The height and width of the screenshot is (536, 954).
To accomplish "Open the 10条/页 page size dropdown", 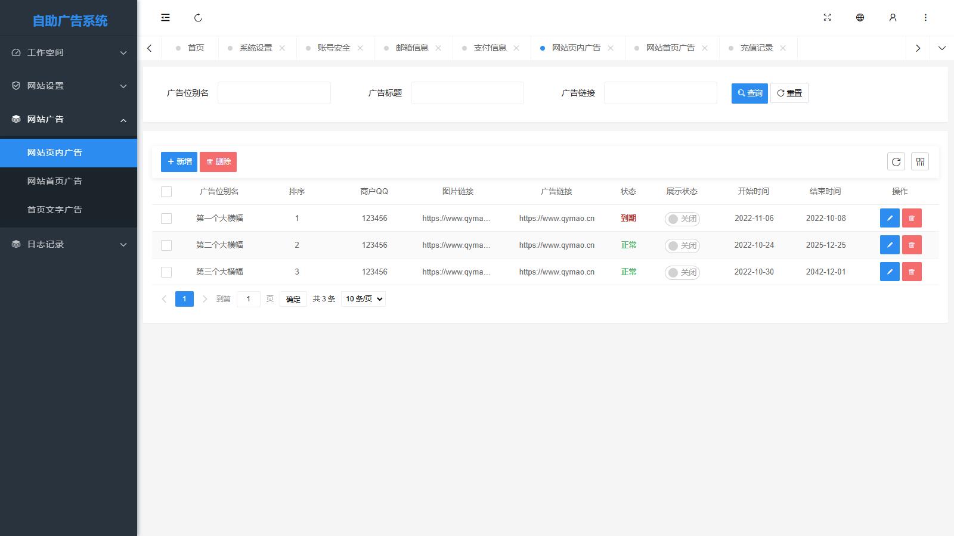I will [363, 299].
